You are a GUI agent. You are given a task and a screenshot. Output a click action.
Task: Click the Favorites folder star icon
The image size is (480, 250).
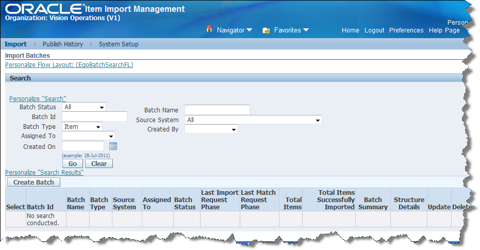pos(267,30)
